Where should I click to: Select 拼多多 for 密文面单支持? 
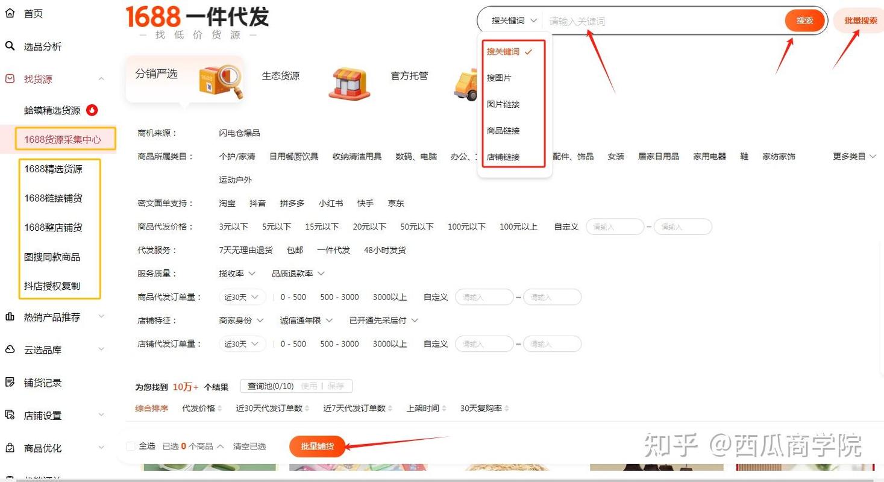(x=292, y=204)
